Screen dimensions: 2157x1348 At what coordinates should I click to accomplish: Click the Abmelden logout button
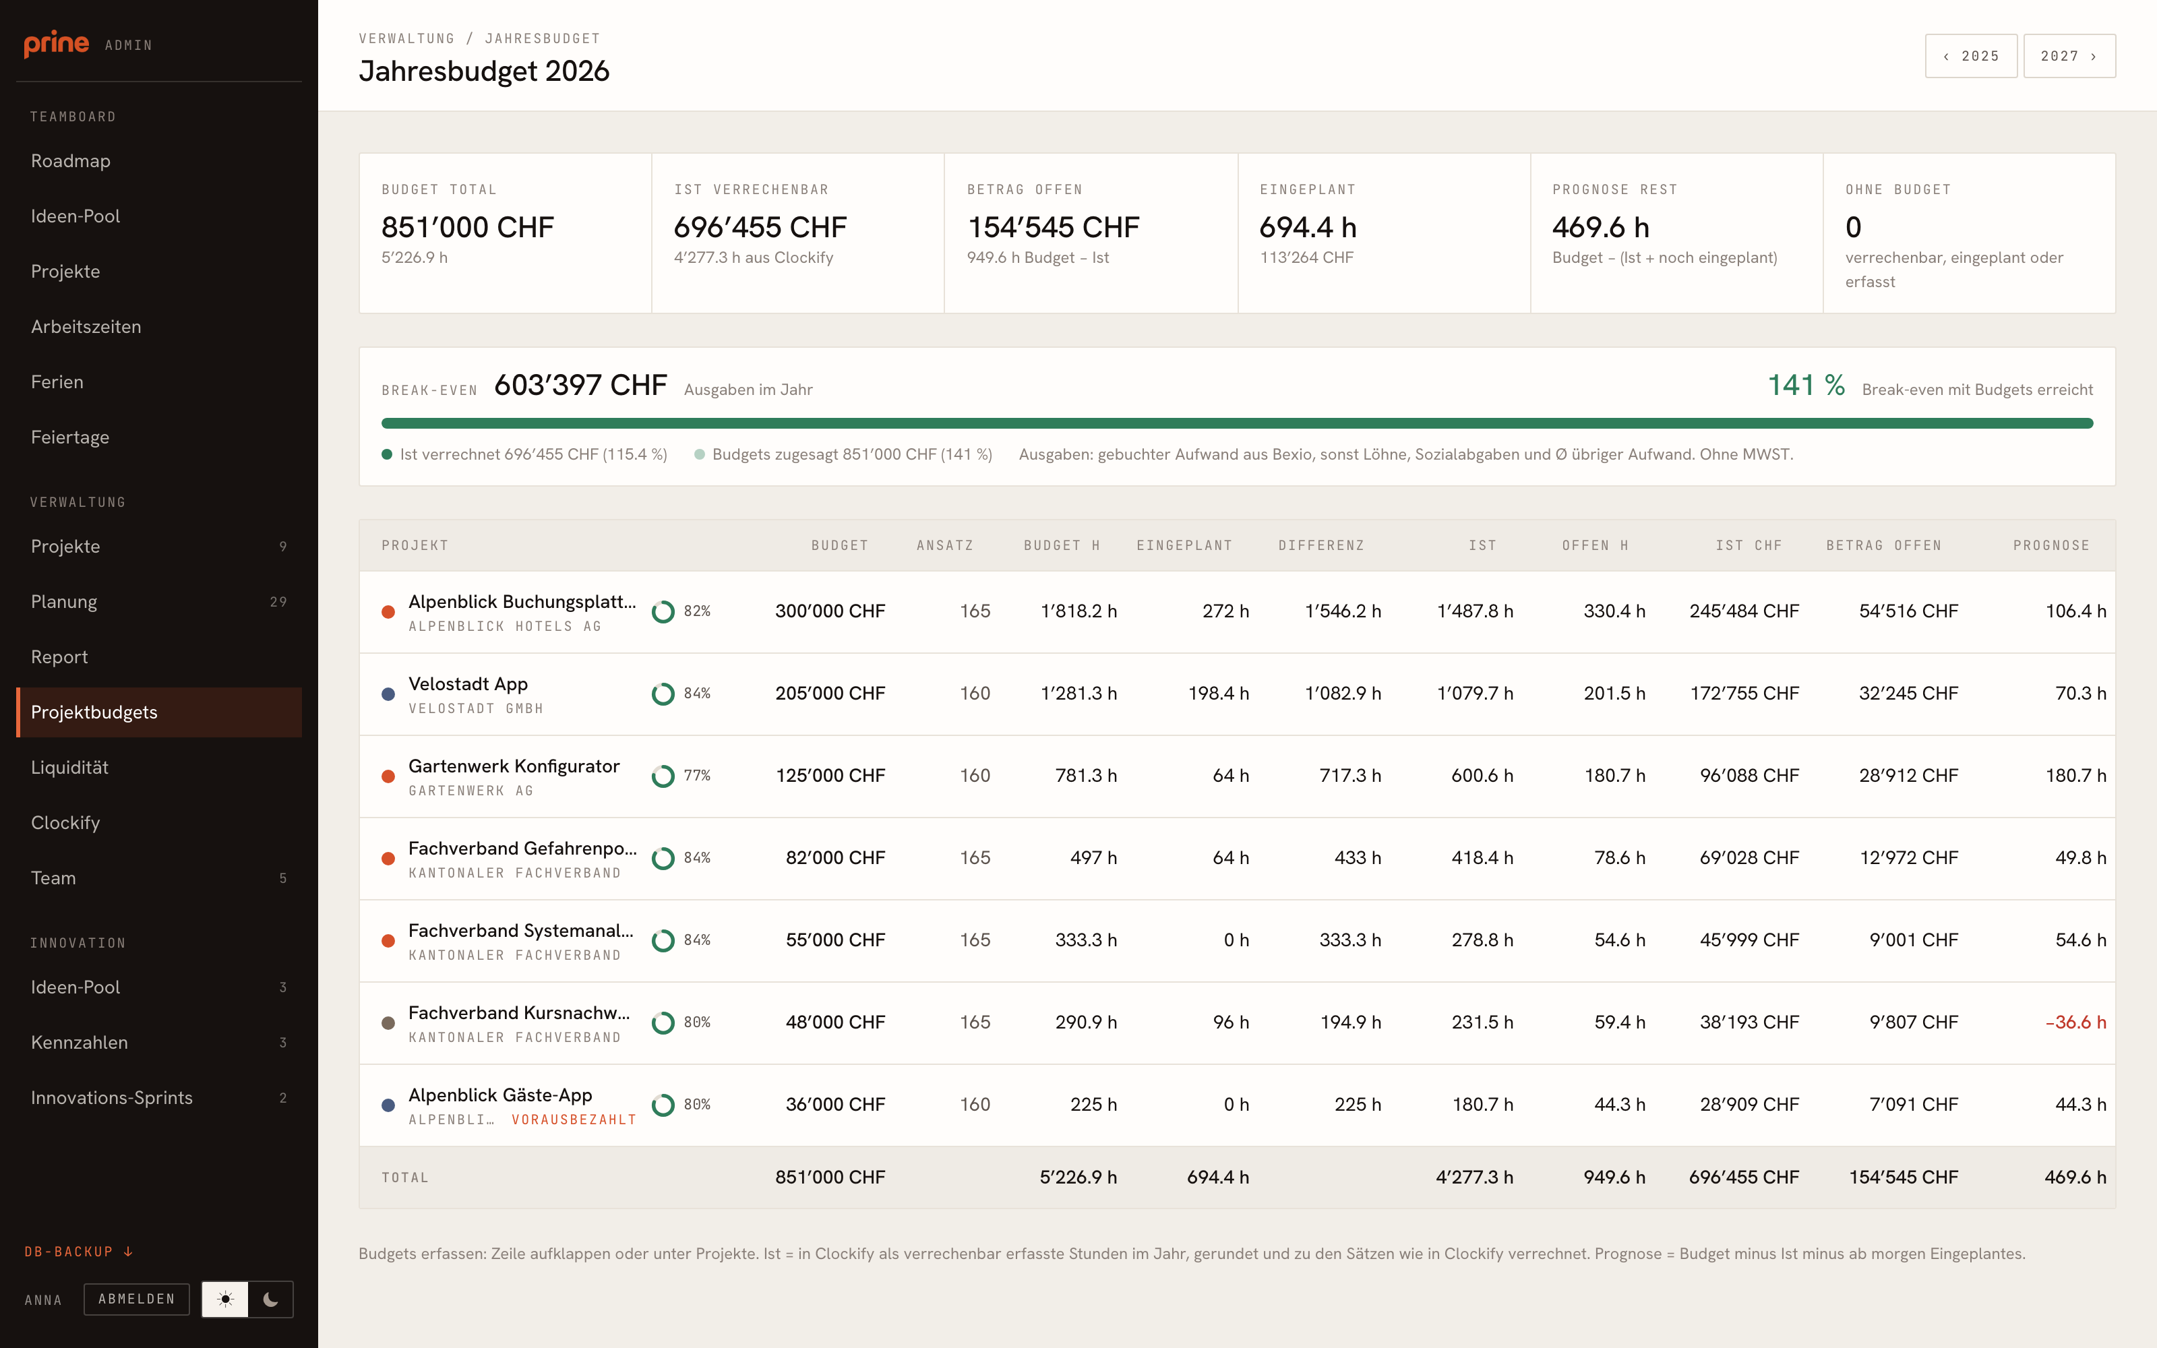tap(136, 1299)
